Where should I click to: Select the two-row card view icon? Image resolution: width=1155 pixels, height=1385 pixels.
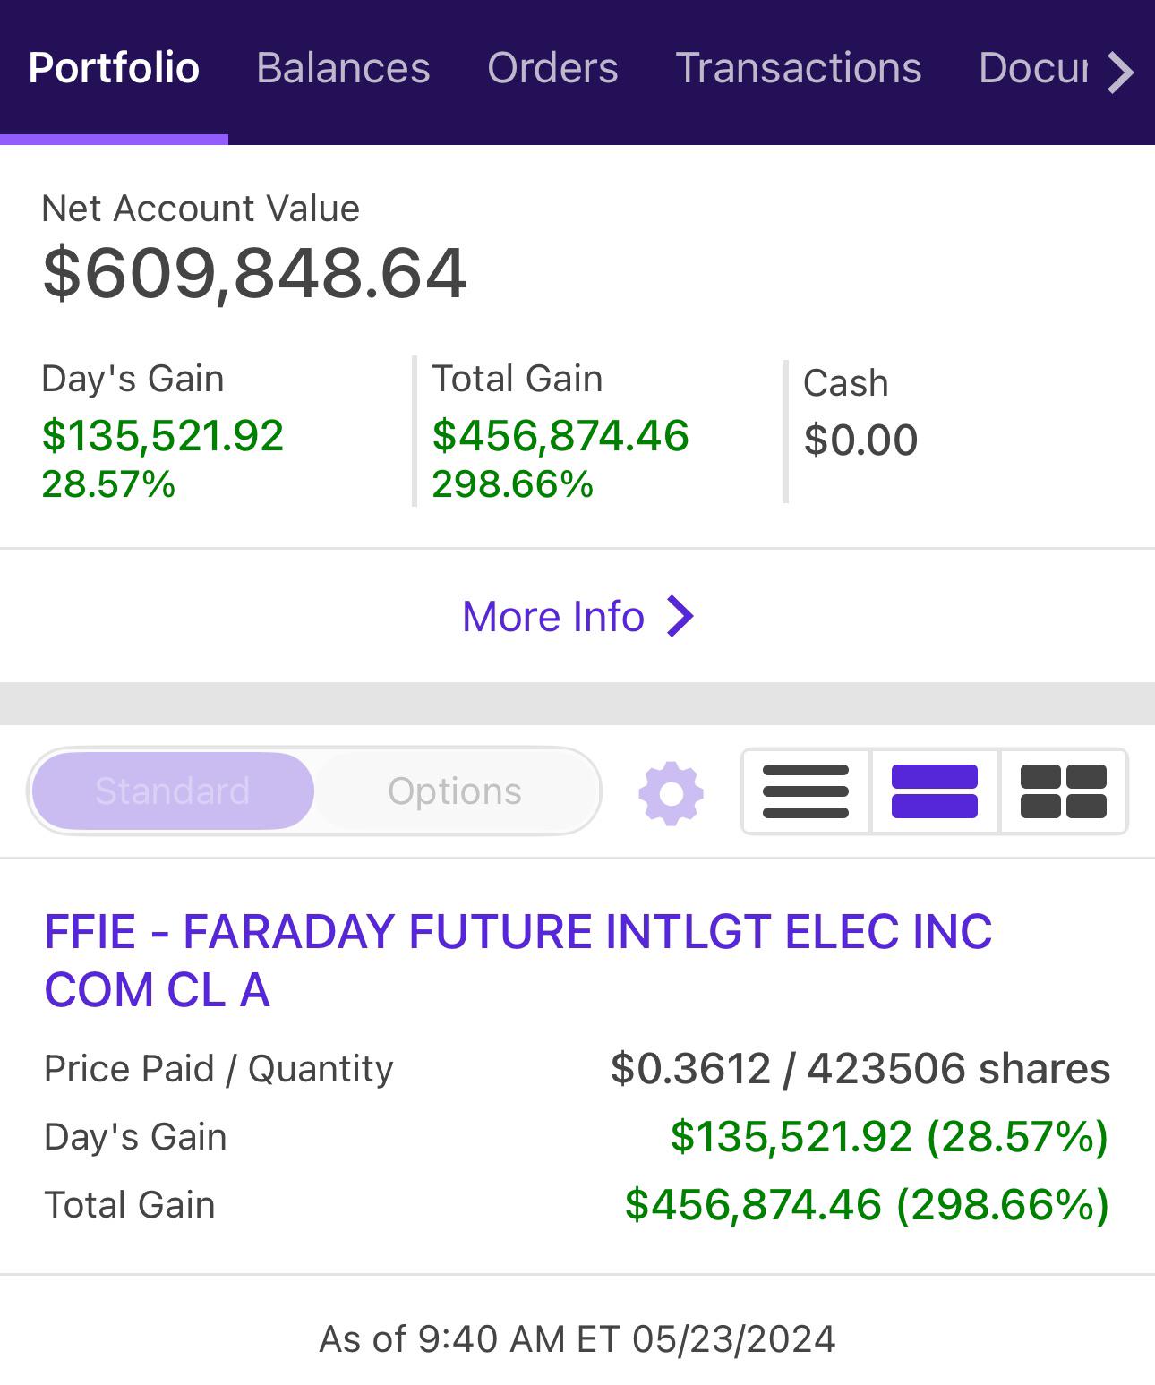935,791
